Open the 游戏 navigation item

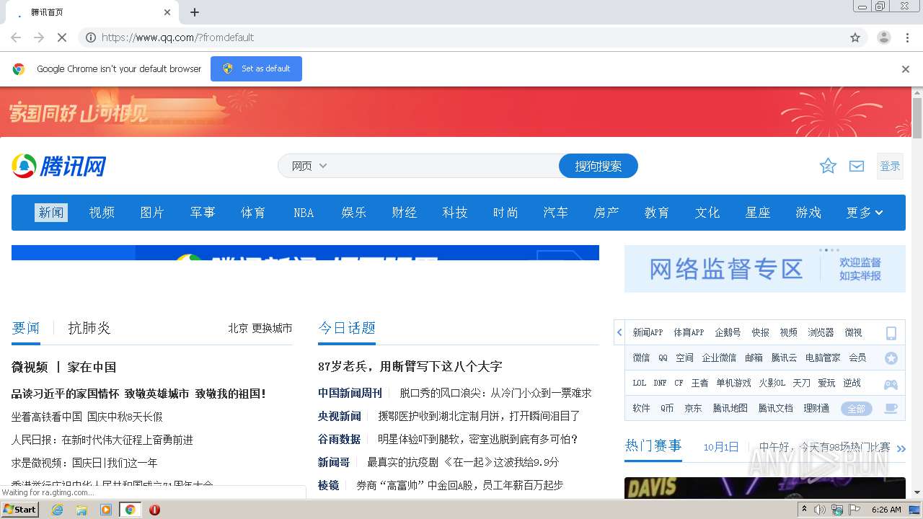click(x=808, y=213)
